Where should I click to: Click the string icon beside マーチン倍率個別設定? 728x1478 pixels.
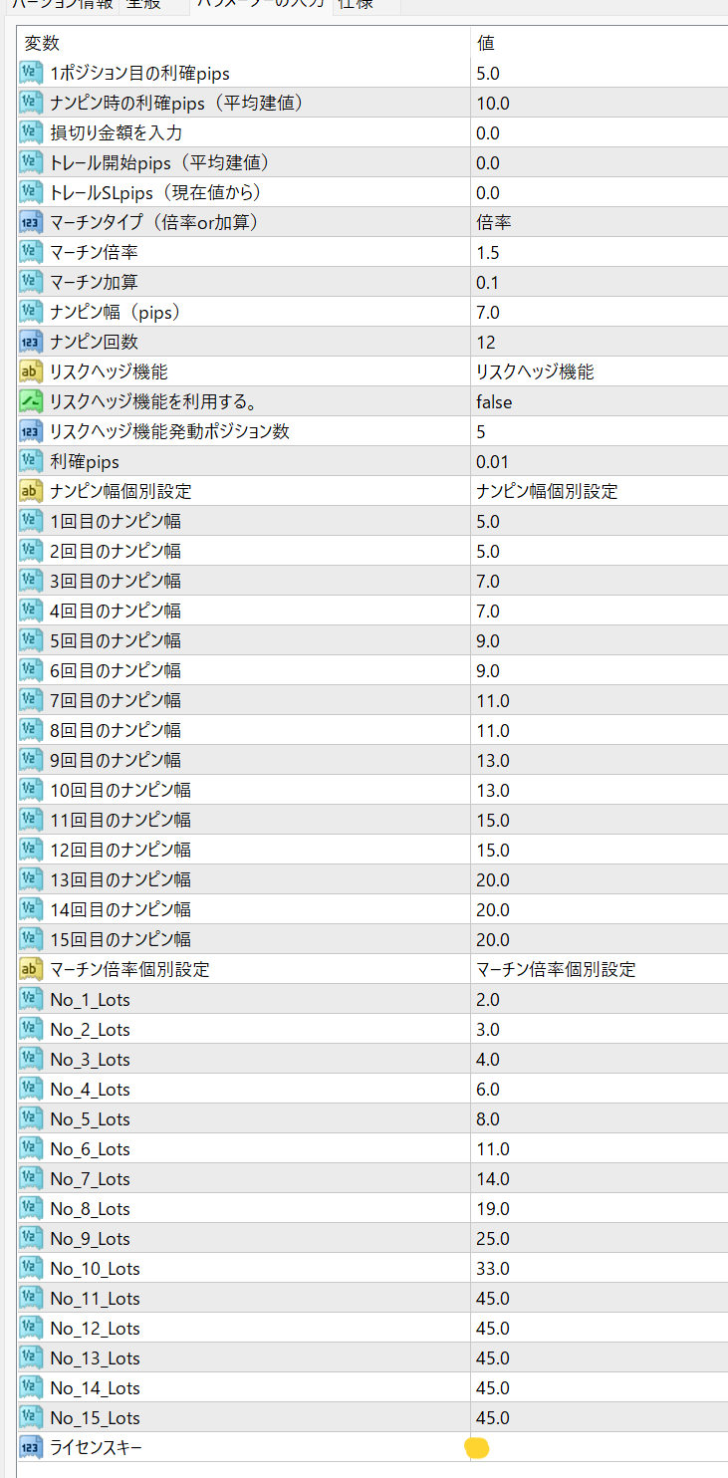[x=31, y=969]
